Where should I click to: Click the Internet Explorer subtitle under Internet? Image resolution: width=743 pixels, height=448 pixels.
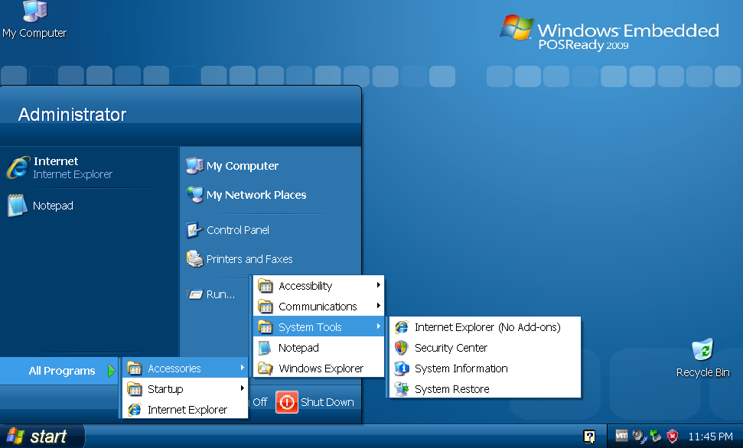pyautogui.click(x=73, y=174)
